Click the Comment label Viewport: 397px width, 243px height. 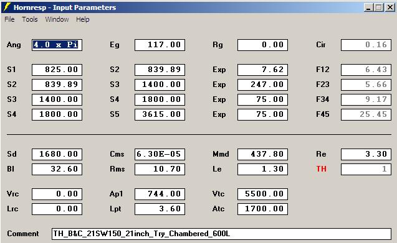click(23, 234)
